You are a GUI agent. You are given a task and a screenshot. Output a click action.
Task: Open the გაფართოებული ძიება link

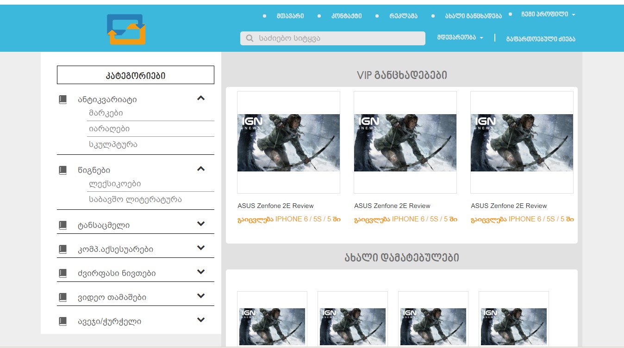[541, 39]
